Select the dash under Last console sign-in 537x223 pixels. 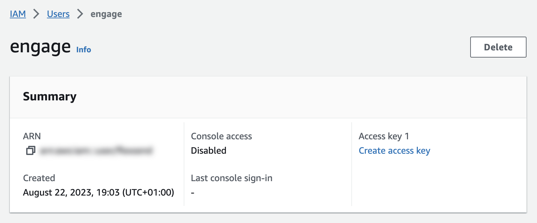193,193
